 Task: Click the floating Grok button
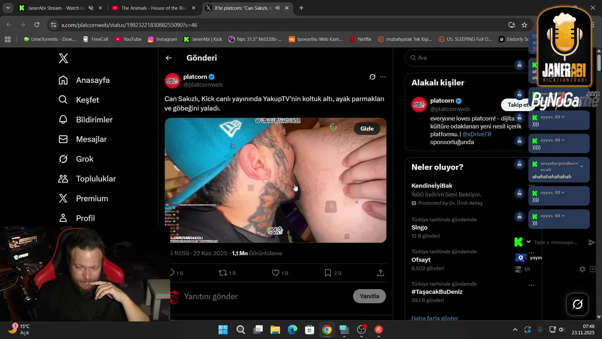(x=578, y=305)
